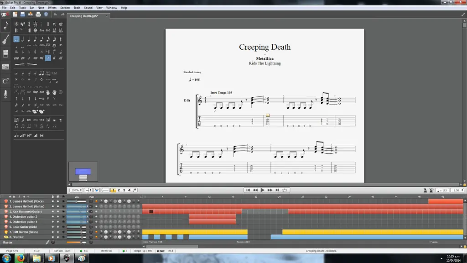Create a new document with the toolbar icon
This screenshot has width=467, height=263.
click(x=15, y=14)
